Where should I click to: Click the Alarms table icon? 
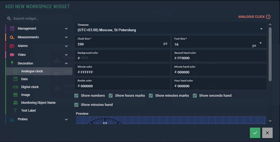point(12,46)
